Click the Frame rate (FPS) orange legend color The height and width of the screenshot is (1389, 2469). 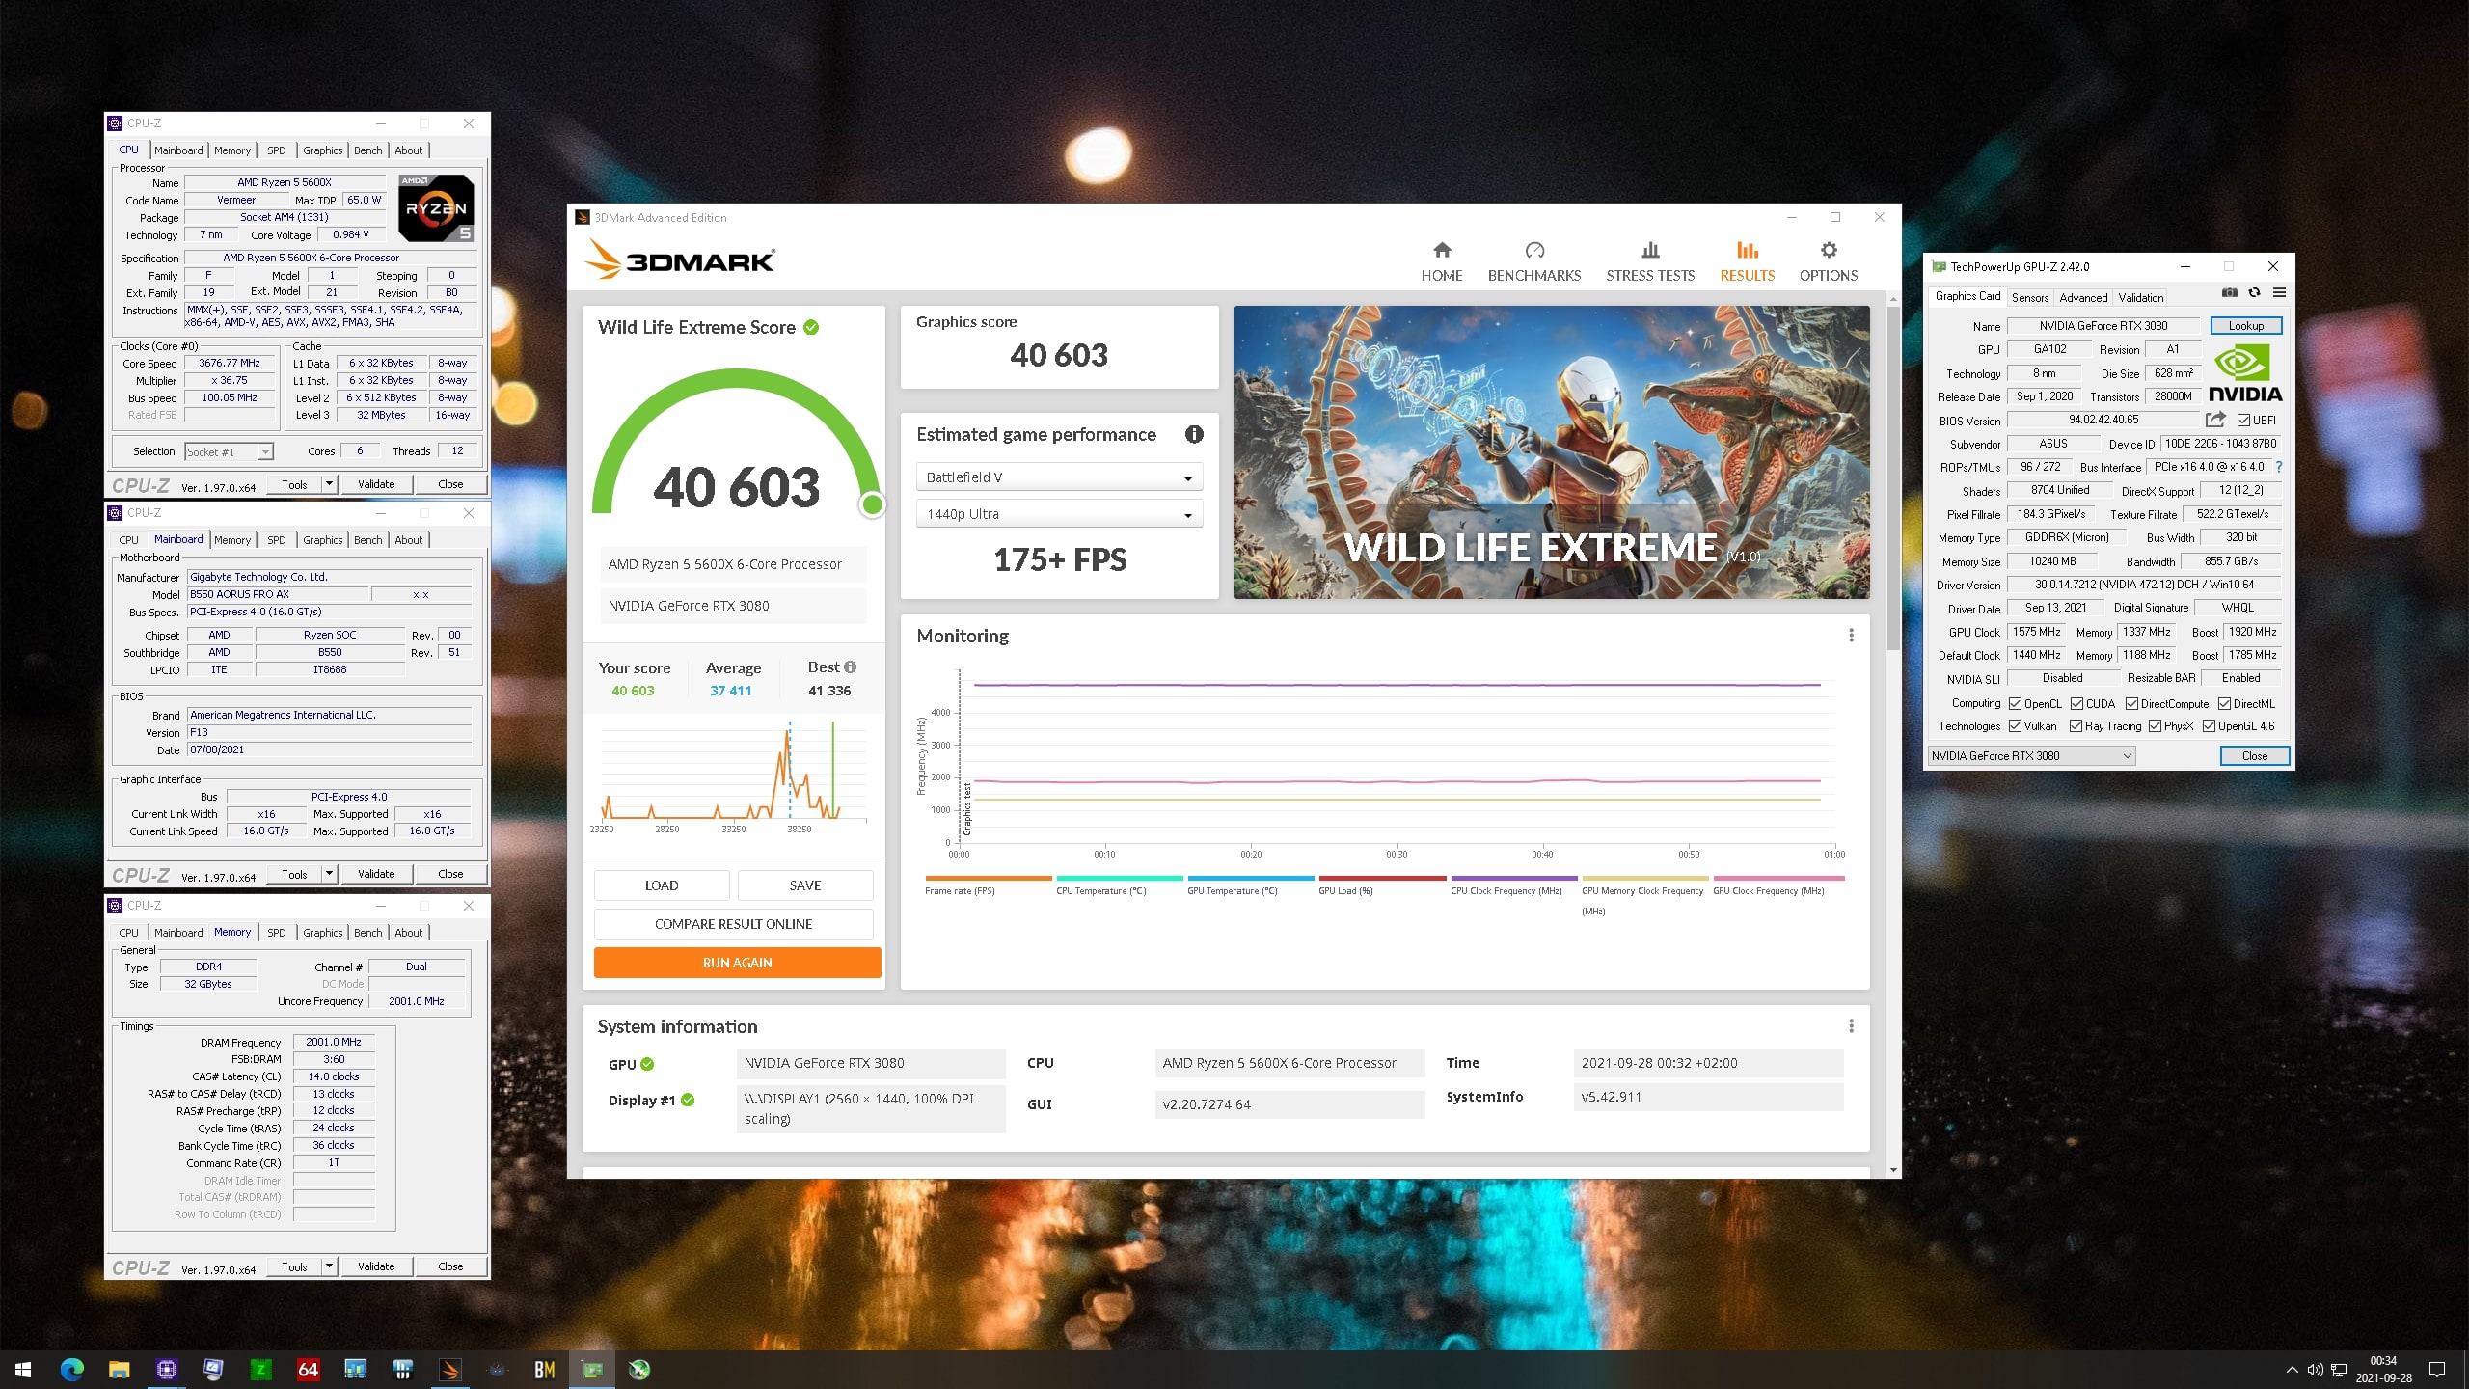(x=988, y=878)
